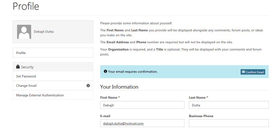Click the Debajit Dutta user name
Viewport: 279px width, 130px height.
pos(44,32)
